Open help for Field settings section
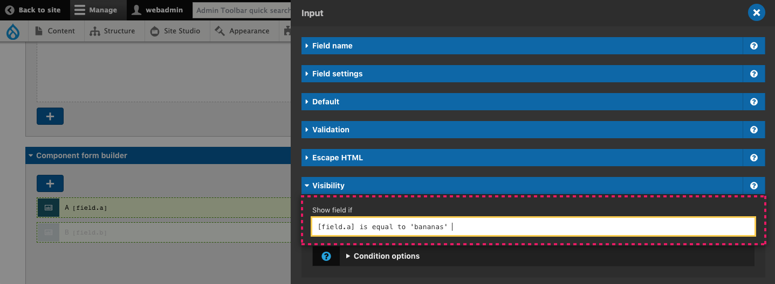The width and height of the screenshot is (775, 284). 753,74
